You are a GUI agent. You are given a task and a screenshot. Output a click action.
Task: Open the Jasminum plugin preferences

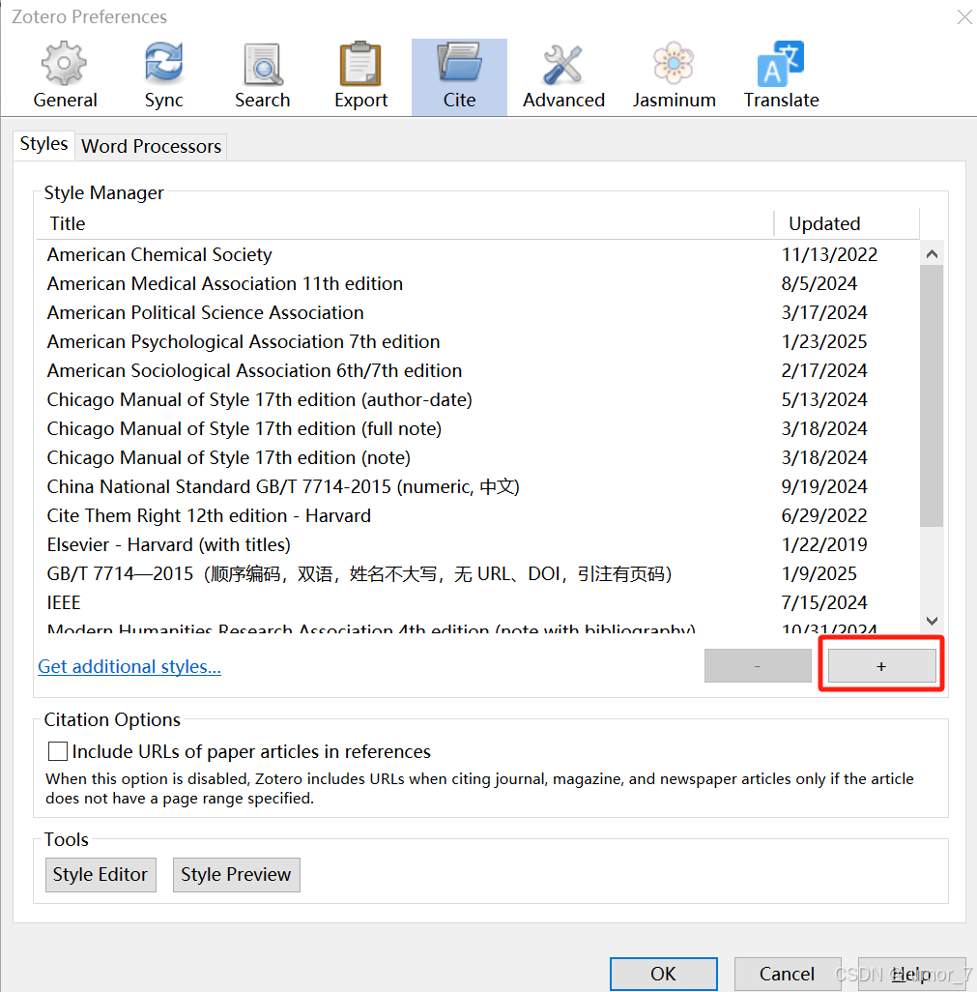(675, 76)
